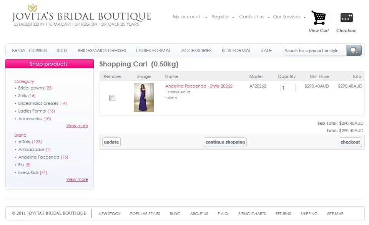Click the Checkout text link in header
The height and width of the screenshot is (225, 369).
click(x=346, y=31)
